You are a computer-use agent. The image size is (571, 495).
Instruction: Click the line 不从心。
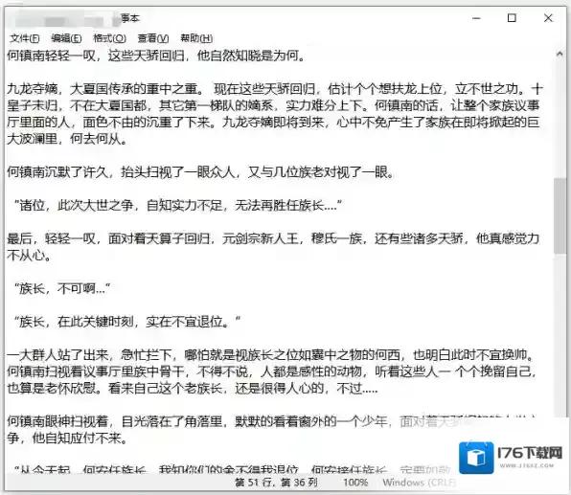point(29,256)
